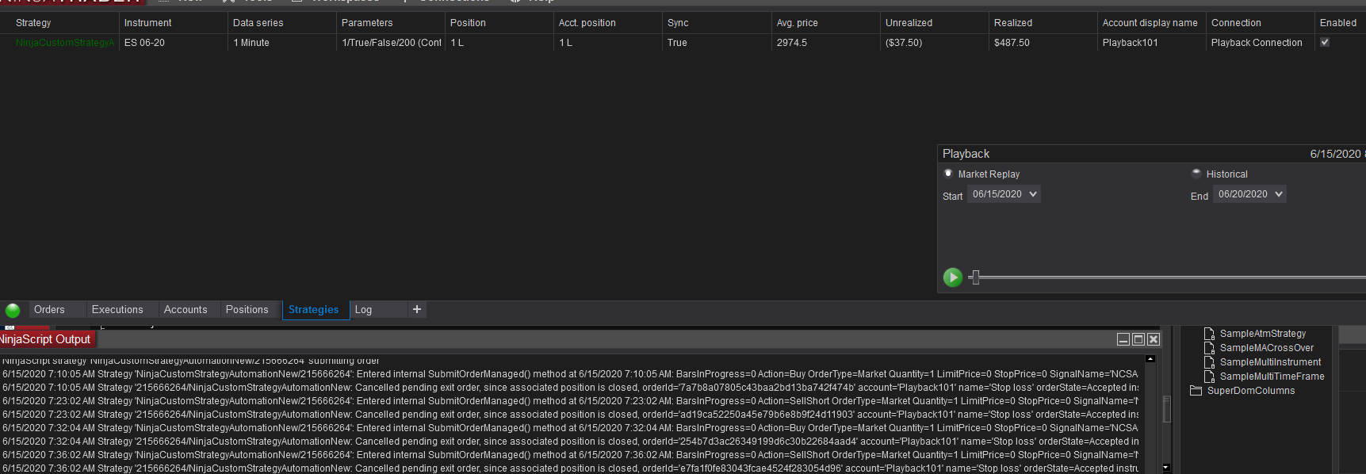This screenshot has width=1366, height=474.
Task: Click the playback position slider handle
Action: 975,277
